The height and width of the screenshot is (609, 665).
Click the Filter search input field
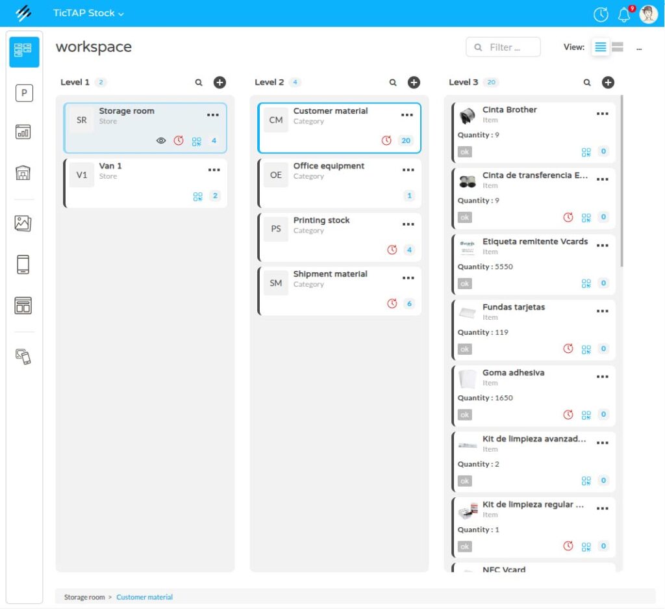point(503,47)
